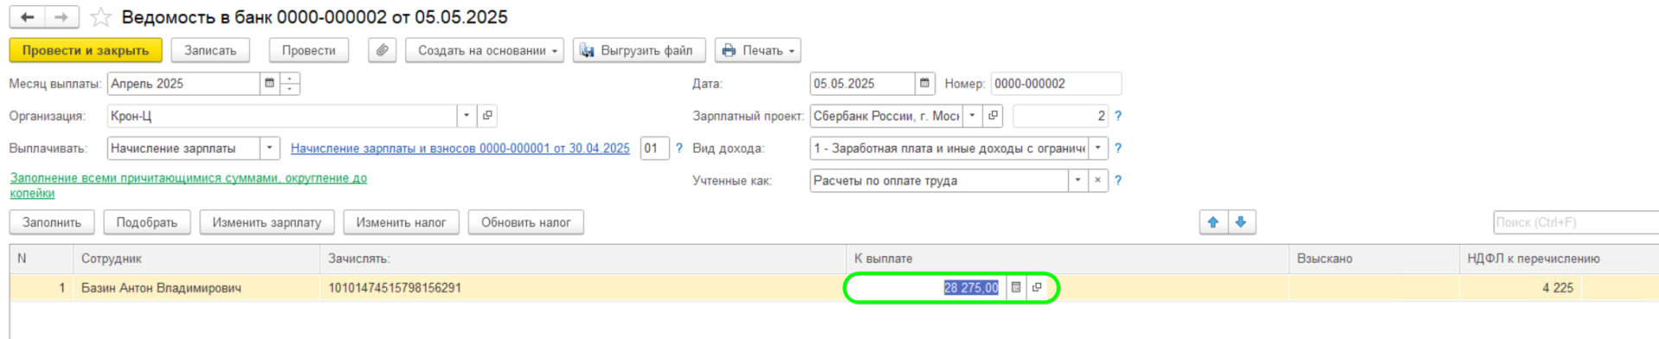Click amount 28 275,00 in К выплате
The image size is (1659, 339).
(x=971, y=288)
